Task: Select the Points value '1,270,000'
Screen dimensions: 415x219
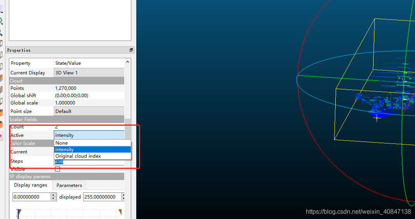Action: point(66,88)
